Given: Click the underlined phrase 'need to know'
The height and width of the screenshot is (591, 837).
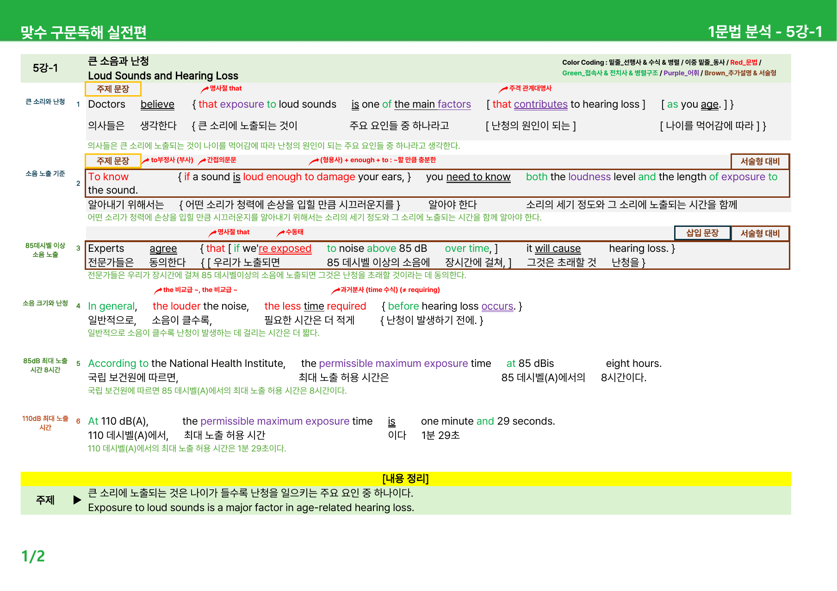Looking at the screenshot, I should (x=478, y=177).
